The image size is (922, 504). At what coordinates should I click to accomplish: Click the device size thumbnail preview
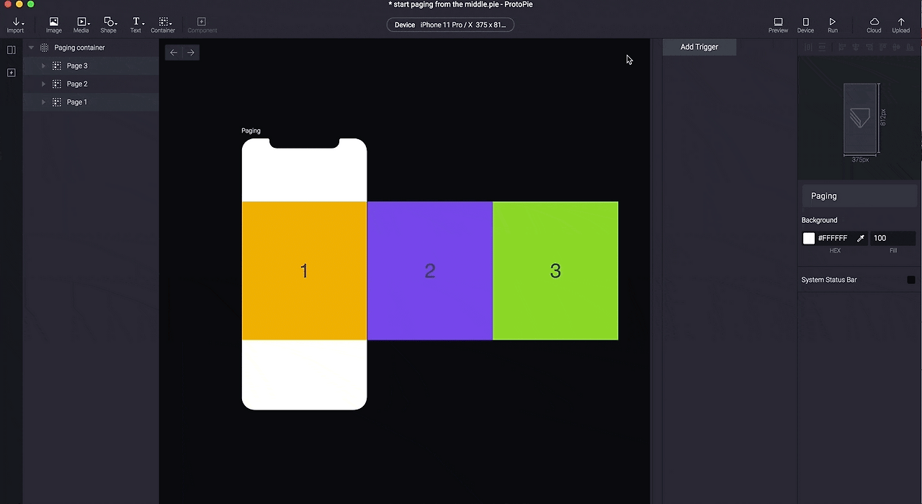861,119
